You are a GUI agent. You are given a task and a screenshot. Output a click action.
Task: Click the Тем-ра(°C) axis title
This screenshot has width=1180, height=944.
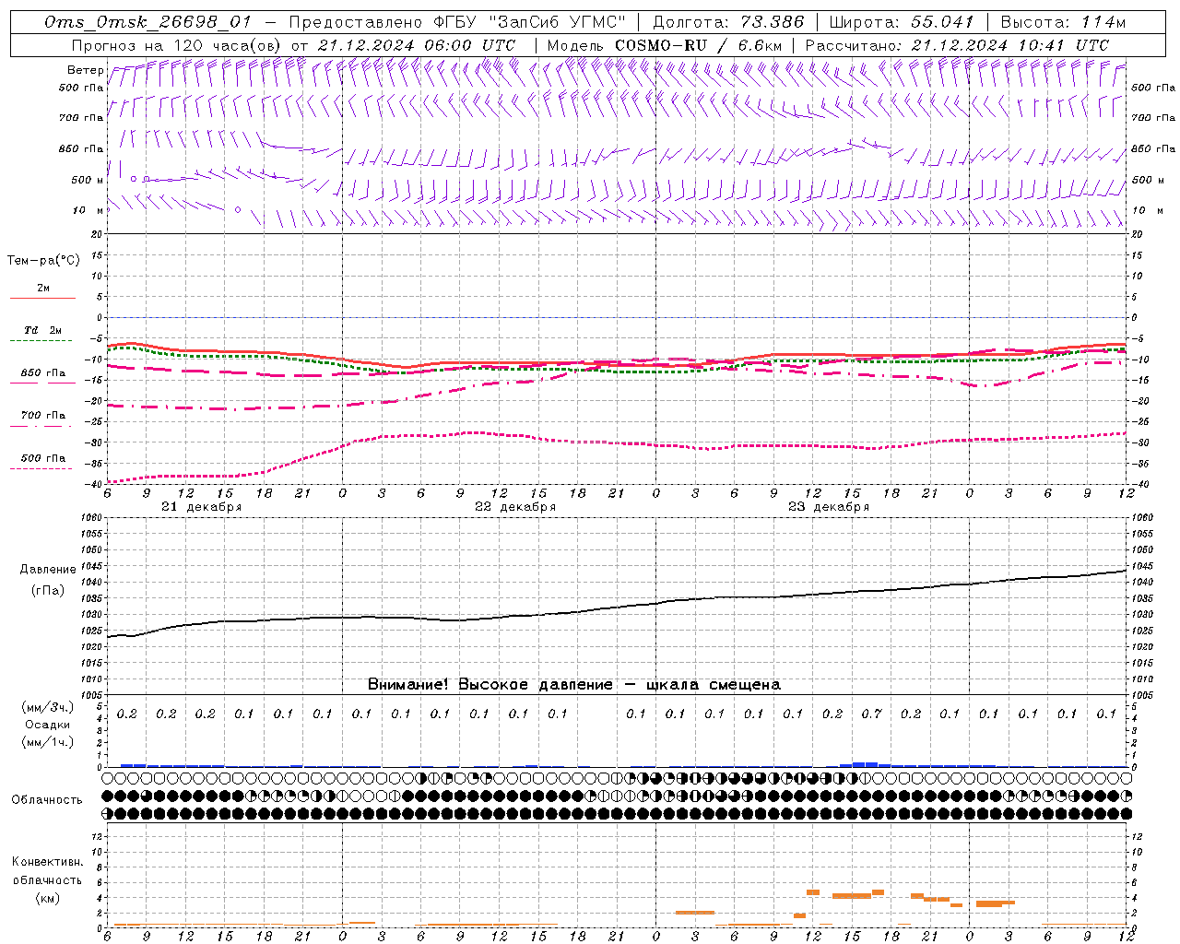(x=43, y=261)
